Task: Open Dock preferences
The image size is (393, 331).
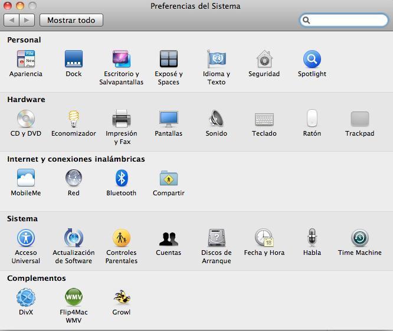Action: point(74,60)
